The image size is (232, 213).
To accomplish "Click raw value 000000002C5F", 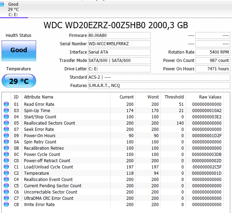I will [x=207, y=167].
